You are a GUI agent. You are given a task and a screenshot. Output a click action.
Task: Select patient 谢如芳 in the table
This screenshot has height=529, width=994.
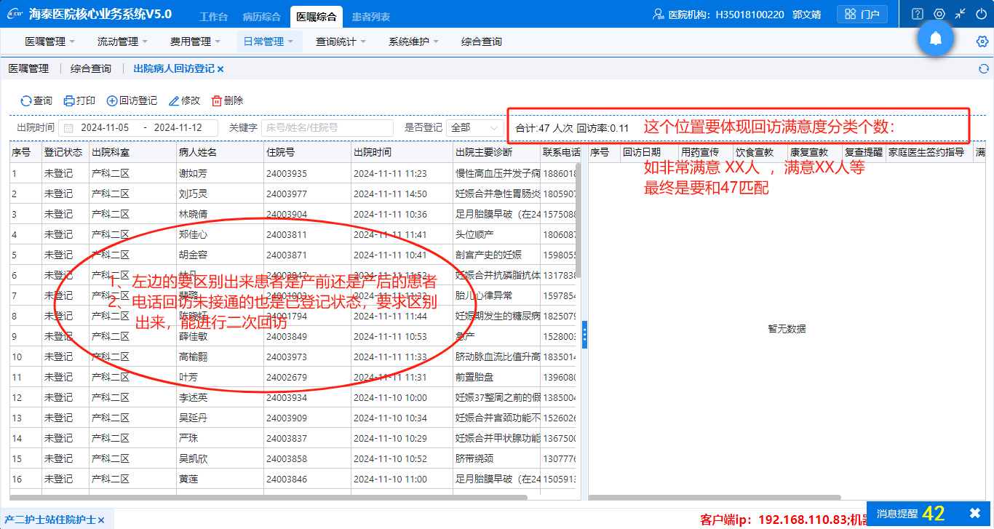tap(193, 173)
